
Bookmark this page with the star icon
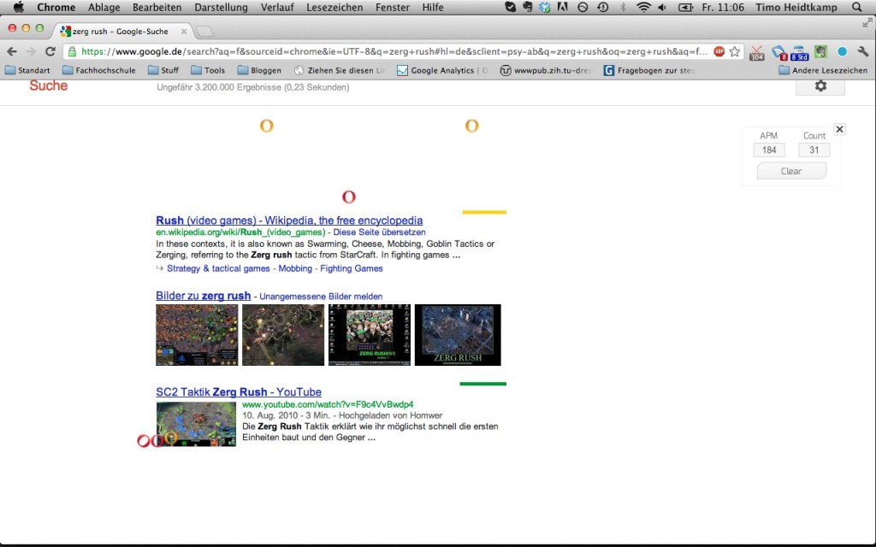pos(735,51)
